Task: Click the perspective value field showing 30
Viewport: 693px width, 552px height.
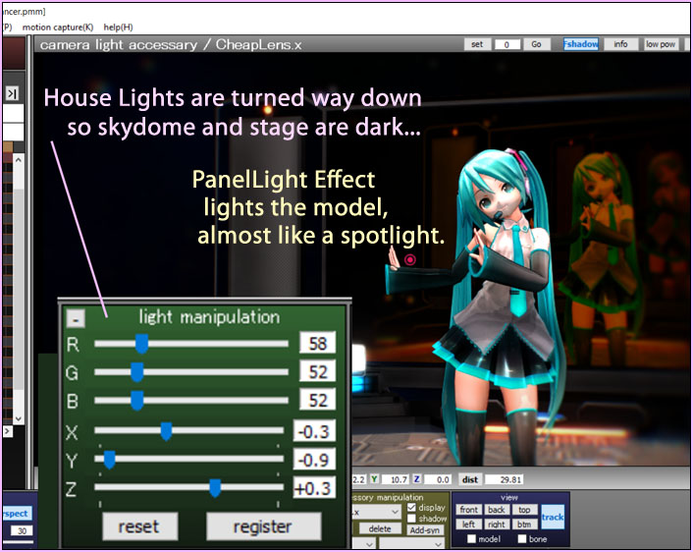Action: point(23,530)
